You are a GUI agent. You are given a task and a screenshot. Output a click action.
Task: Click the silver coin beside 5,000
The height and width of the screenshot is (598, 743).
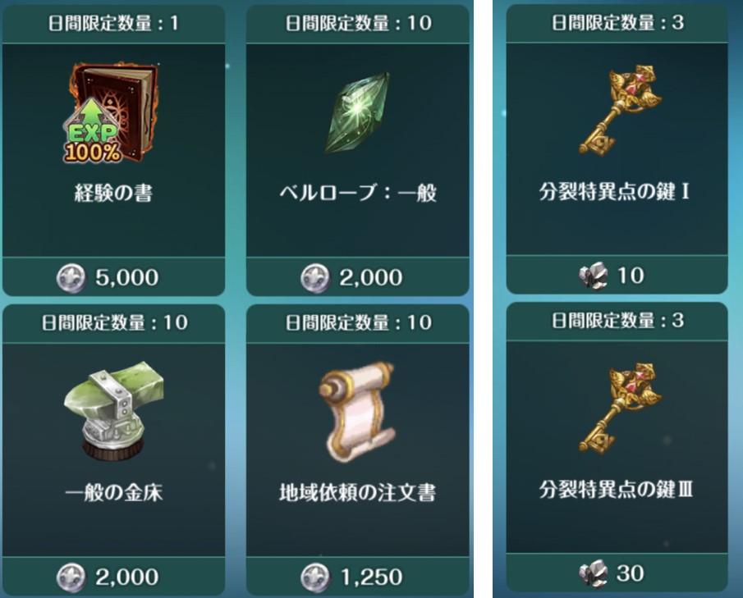pyautogui.click(x=71, y=278)
